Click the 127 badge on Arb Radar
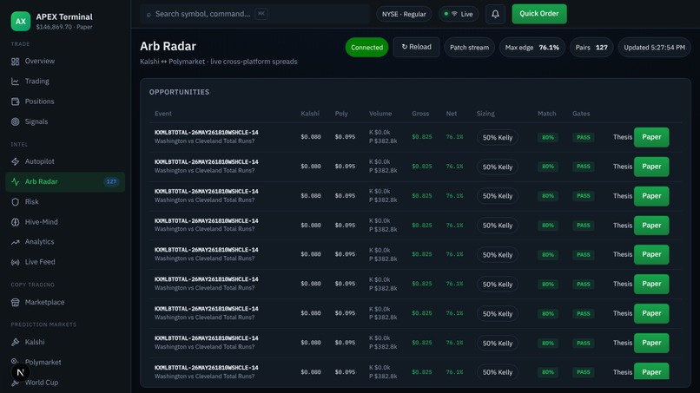 point(111,181)
